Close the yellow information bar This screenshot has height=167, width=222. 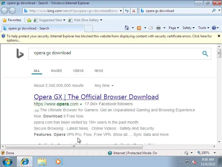click(219, 36)
